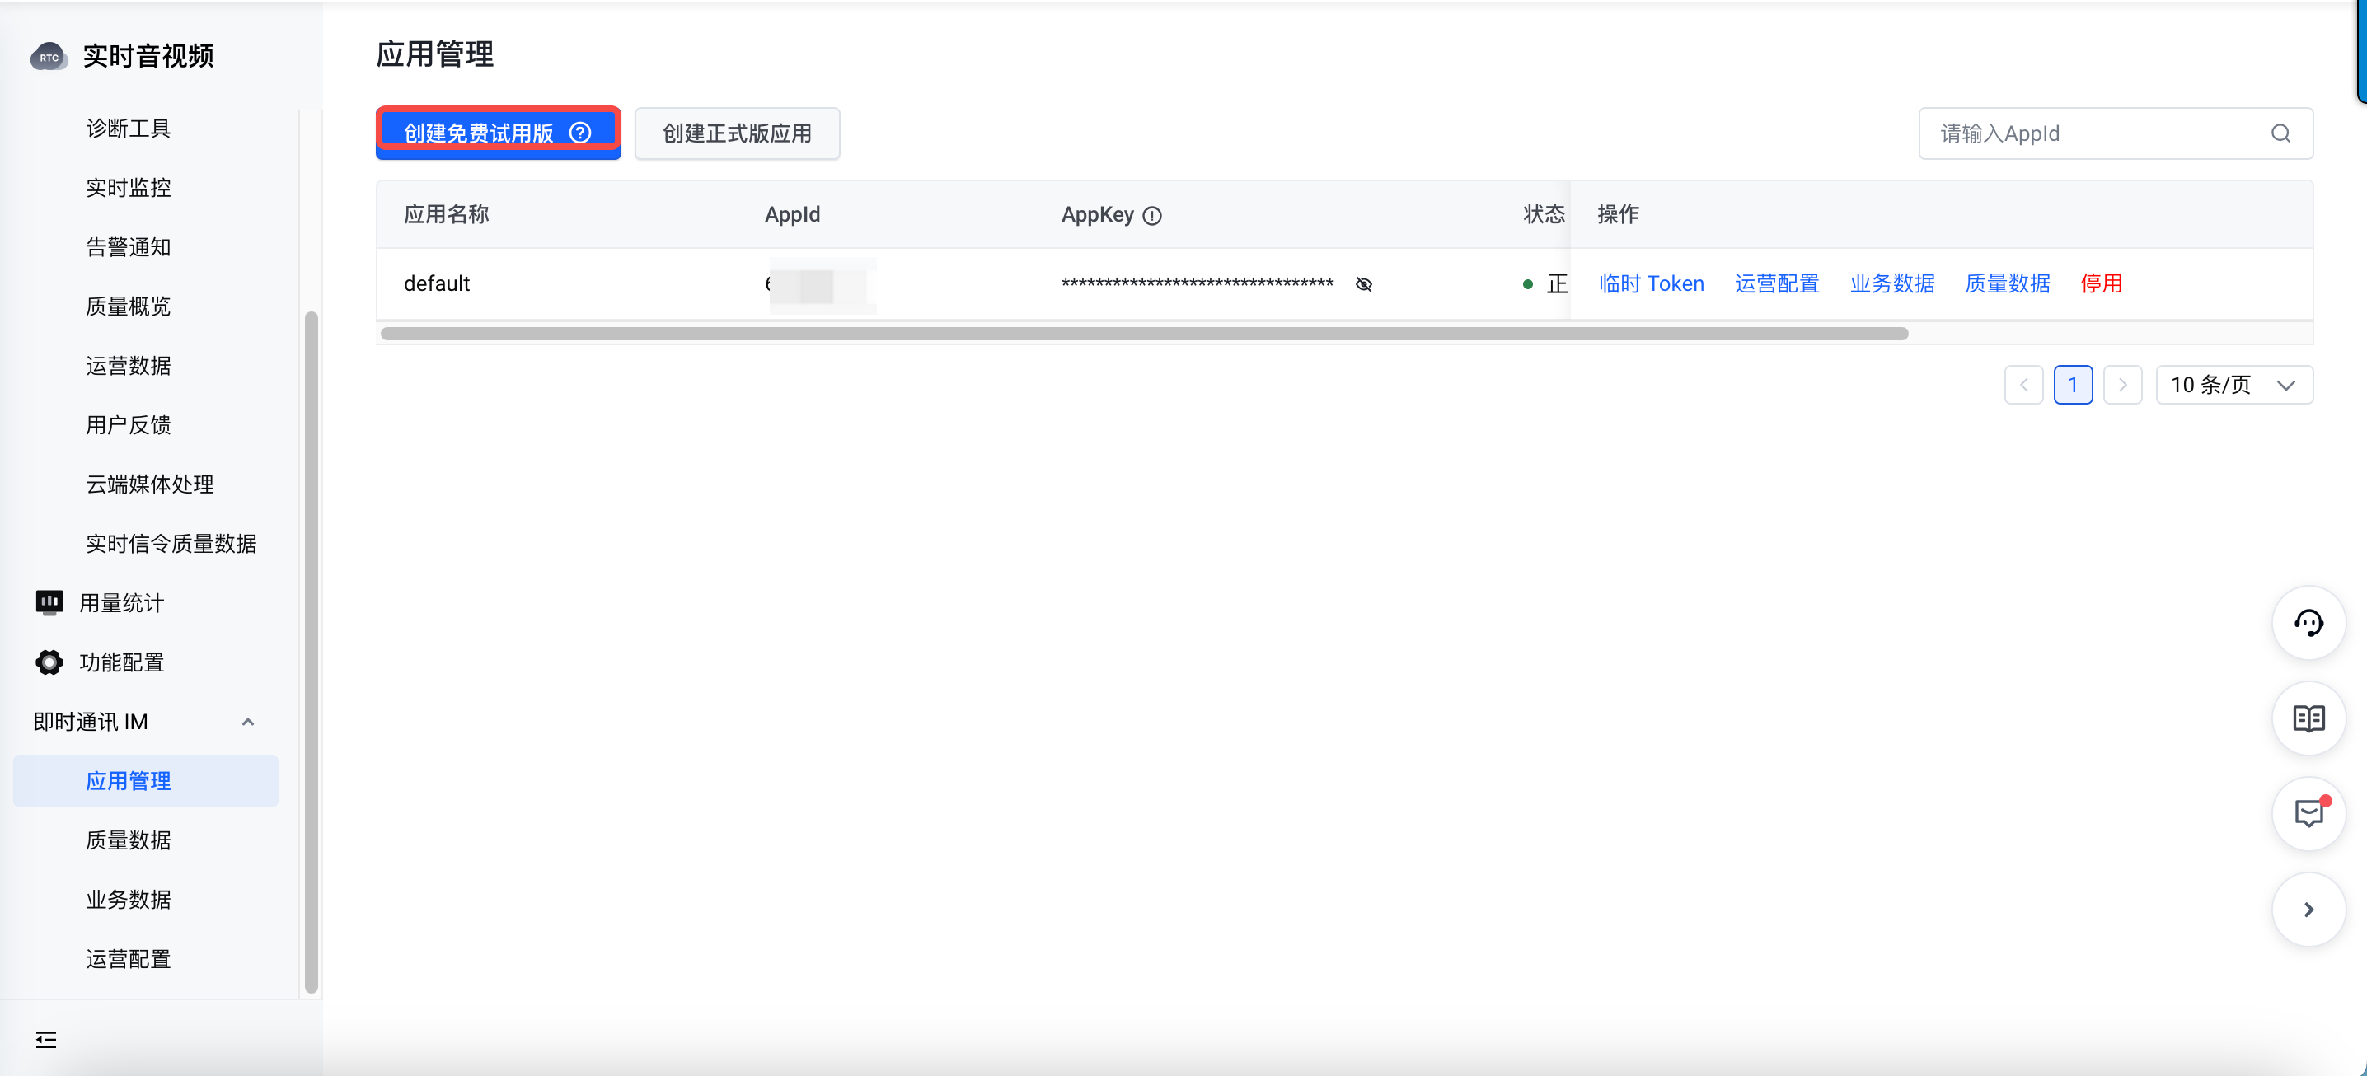The height and width of the screenshot is (1076, 2367).
Task: Collapse 即时通讯 IM section chevron
Action: pos(247,723)
